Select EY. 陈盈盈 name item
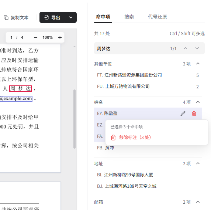The image size is (211, 210). [148, 114]
